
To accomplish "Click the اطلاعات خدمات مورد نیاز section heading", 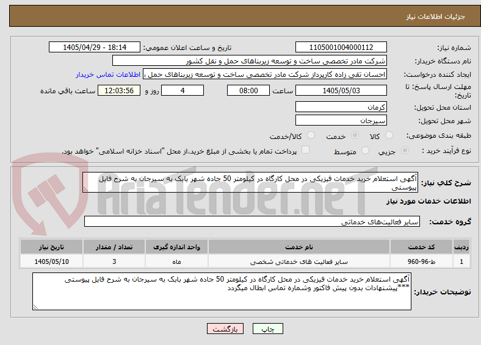I will click(x=429, y=201).
